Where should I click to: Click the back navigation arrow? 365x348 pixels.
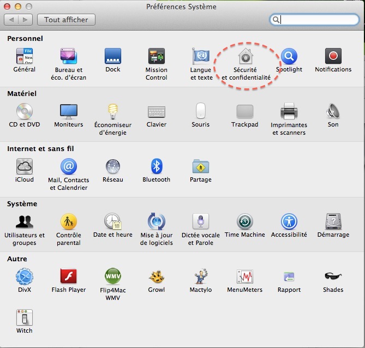click(x=12, y=20)
